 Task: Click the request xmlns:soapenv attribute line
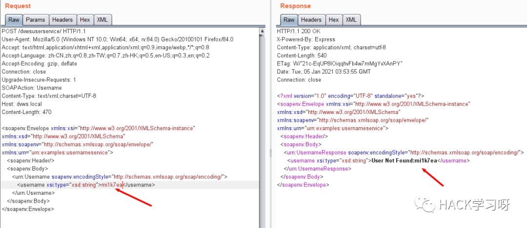(x=78, y=144)
